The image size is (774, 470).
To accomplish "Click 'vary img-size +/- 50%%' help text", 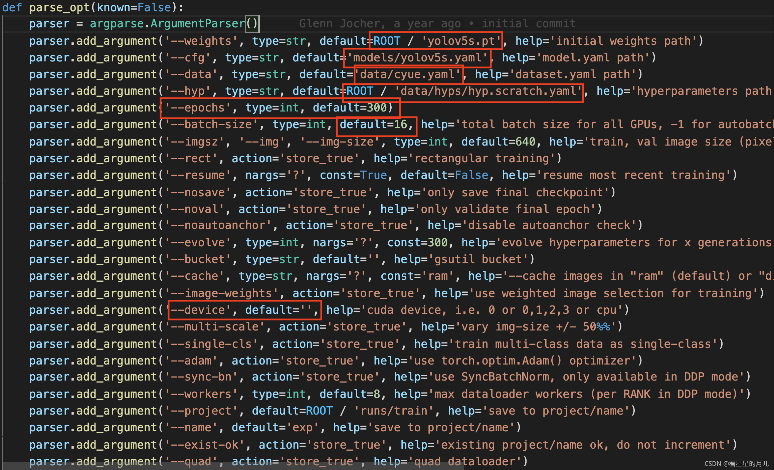I will 535,327.
